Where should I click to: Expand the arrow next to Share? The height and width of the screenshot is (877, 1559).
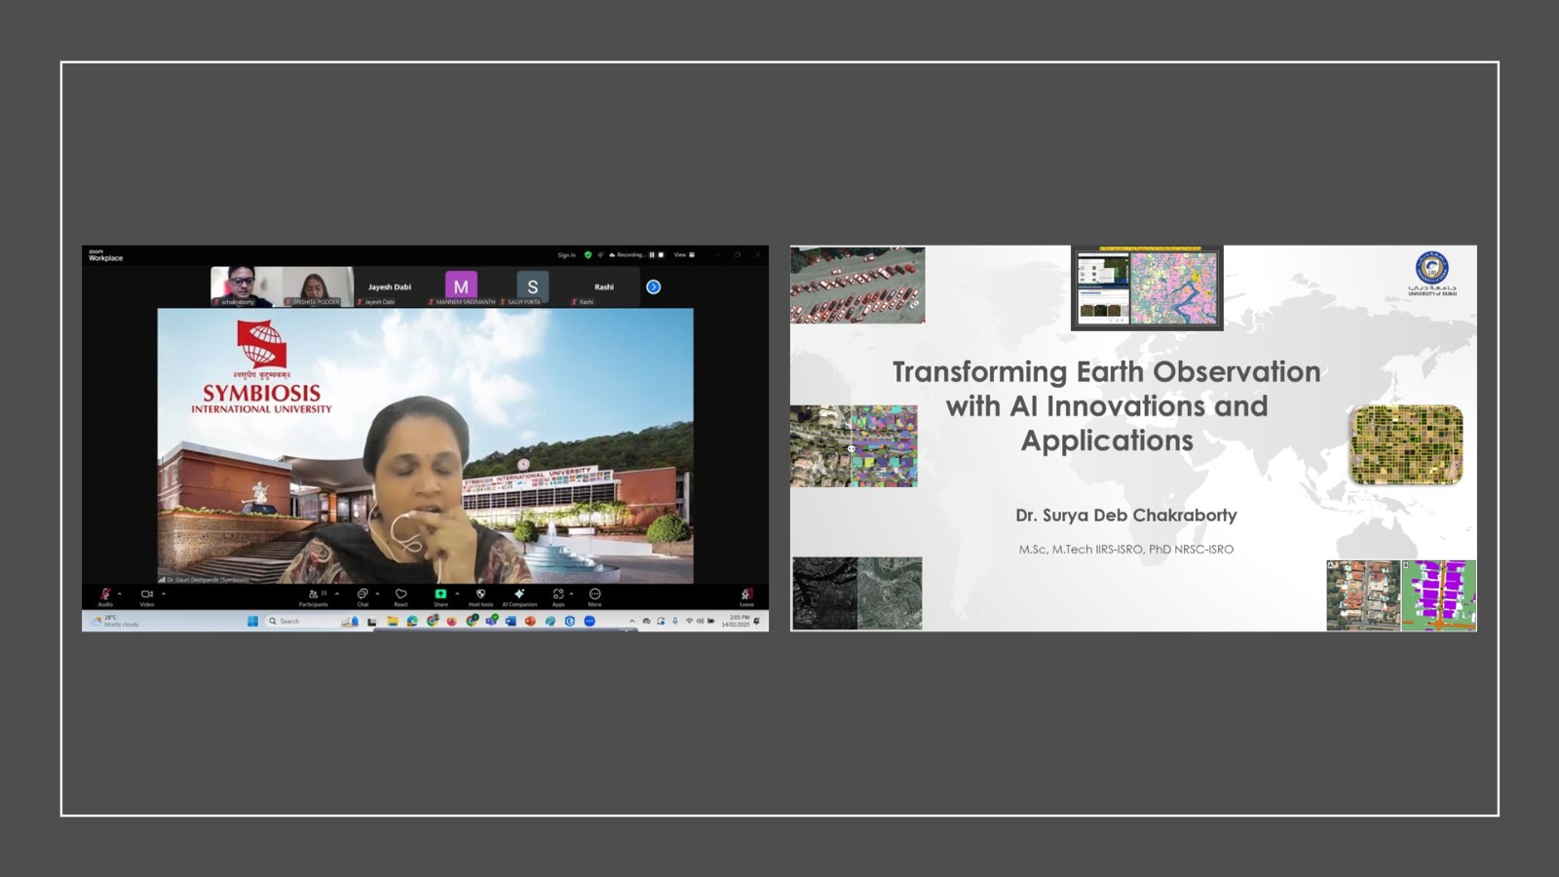tap(457, 593)
